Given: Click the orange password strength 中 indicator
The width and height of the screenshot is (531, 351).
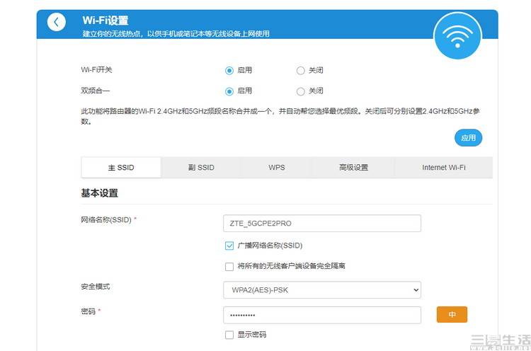Looking at the screenshot, I should 452,315.
